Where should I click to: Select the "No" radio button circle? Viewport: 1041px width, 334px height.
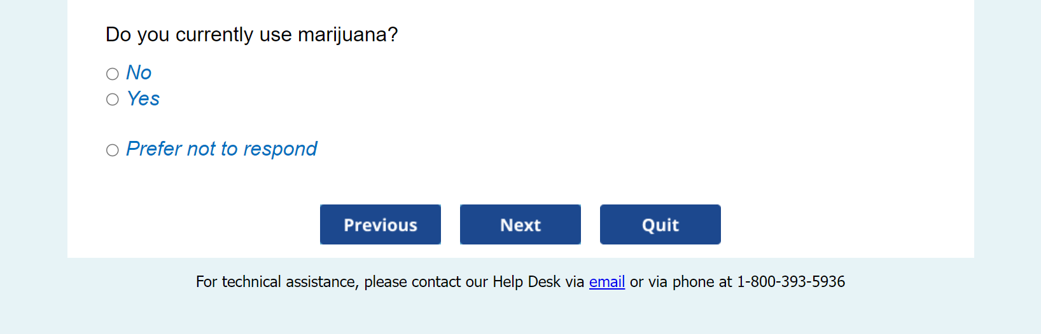click(x=113, y=74)
